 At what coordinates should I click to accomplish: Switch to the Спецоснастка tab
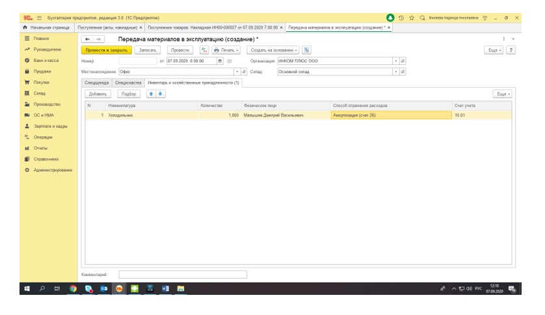click(128, 83)
